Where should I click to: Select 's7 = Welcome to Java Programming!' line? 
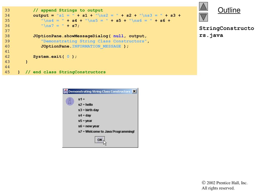(106, 132)
